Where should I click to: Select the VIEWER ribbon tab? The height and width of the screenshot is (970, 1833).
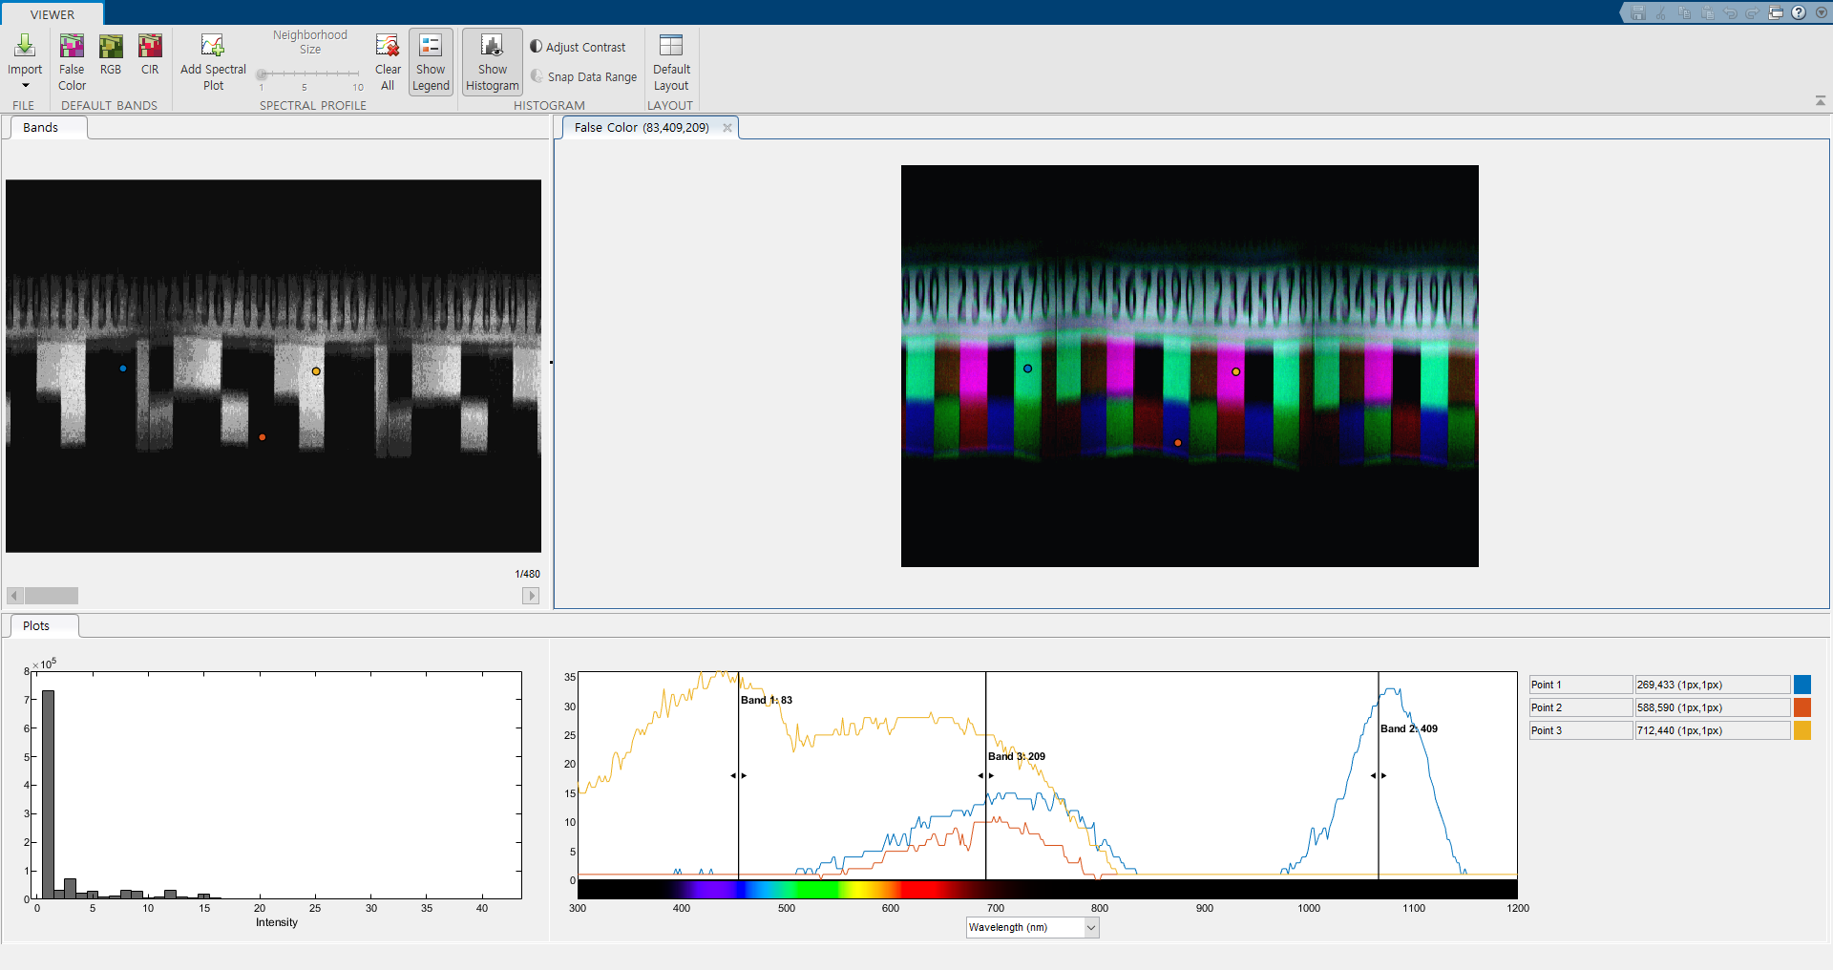point(52,13)
